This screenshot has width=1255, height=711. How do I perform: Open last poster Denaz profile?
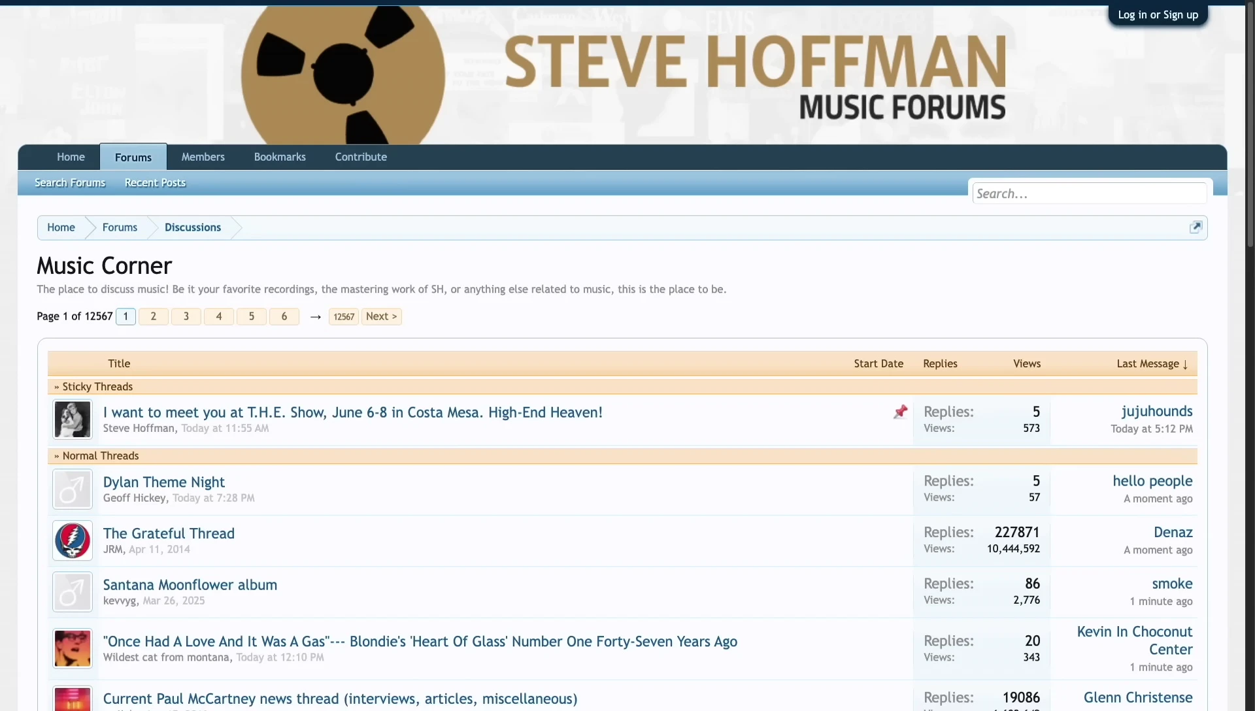click(x=1173, y=532)
